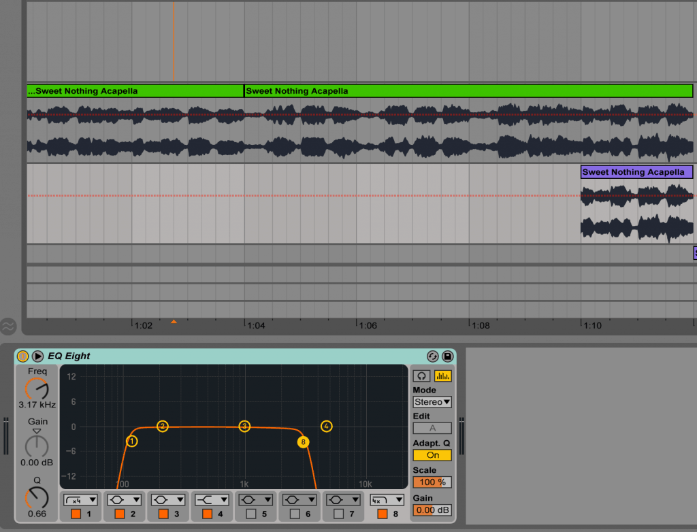Select filter node 8 on EQ curve
This screenshot has height=532, width=697.
pyautogui.click(x=303, y=442)
